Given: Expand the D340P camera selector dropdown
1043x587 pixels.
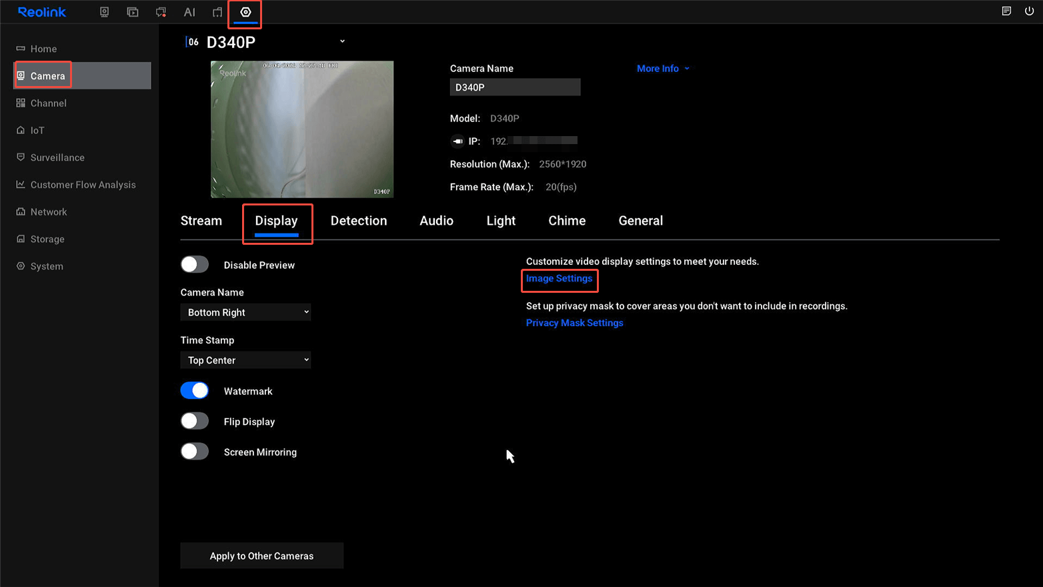Looking at the screenshot, I should (x=342, y=41).
